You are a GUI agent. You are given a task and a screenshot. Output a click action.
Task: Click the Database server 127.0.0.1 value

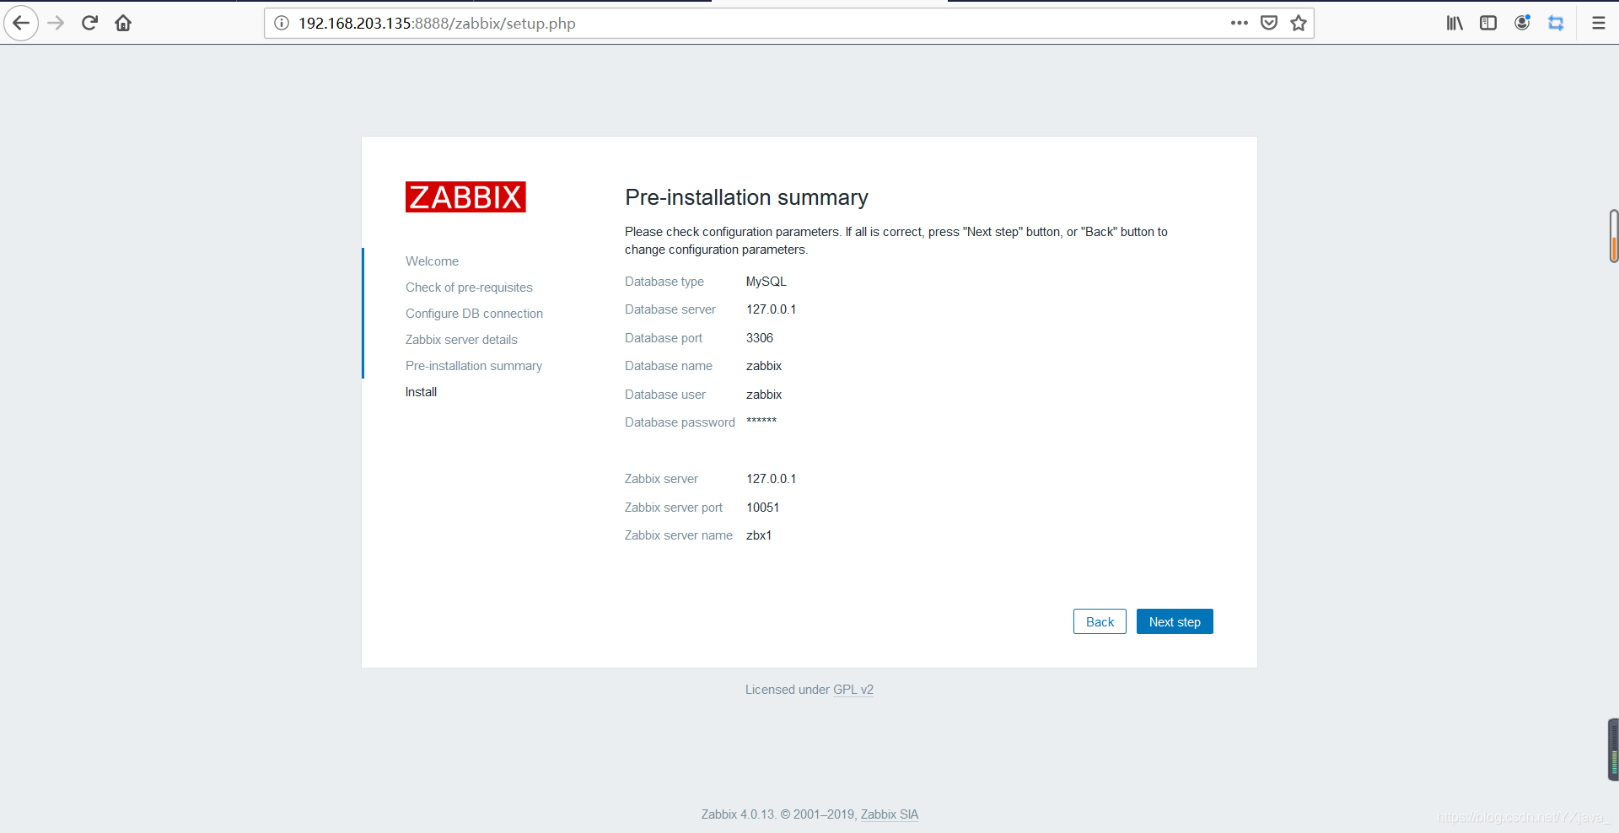pos(771,309)
